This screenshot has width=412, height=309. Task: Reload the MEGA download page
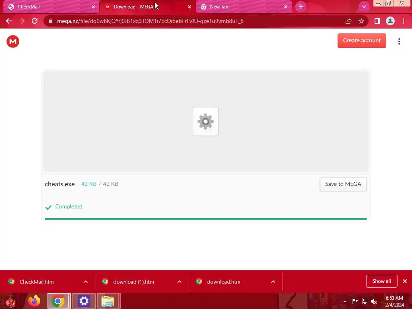(x=35, y=21)
